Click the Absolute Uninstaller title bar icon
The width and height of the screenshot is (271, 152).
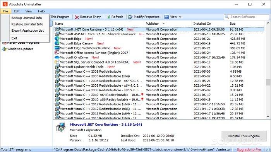[x=5, y=4]
